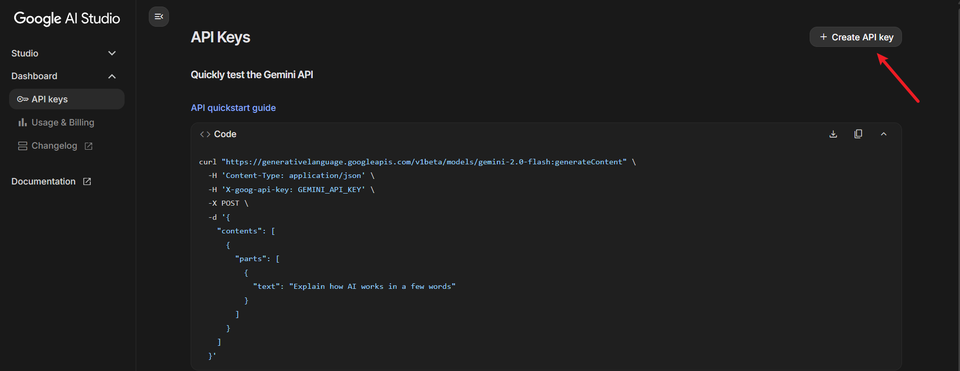Viewport: 960px width, 371px height.
Task: Click the plus icon in Create API key
Action: click(823, 37)
